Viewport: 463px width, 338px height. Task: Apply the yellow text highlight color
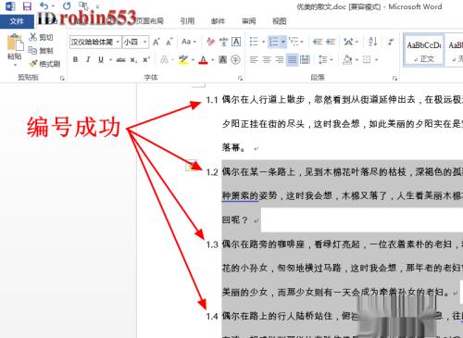click(x=183, y=59)
